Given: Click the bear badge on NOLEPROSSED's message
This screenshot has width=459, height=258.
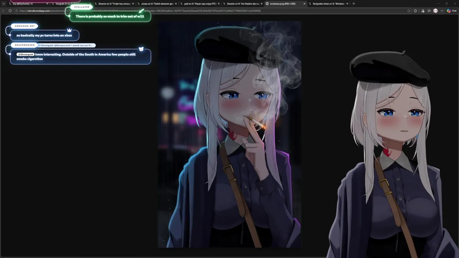Looking at the screenshot, I should click(141, 49).
